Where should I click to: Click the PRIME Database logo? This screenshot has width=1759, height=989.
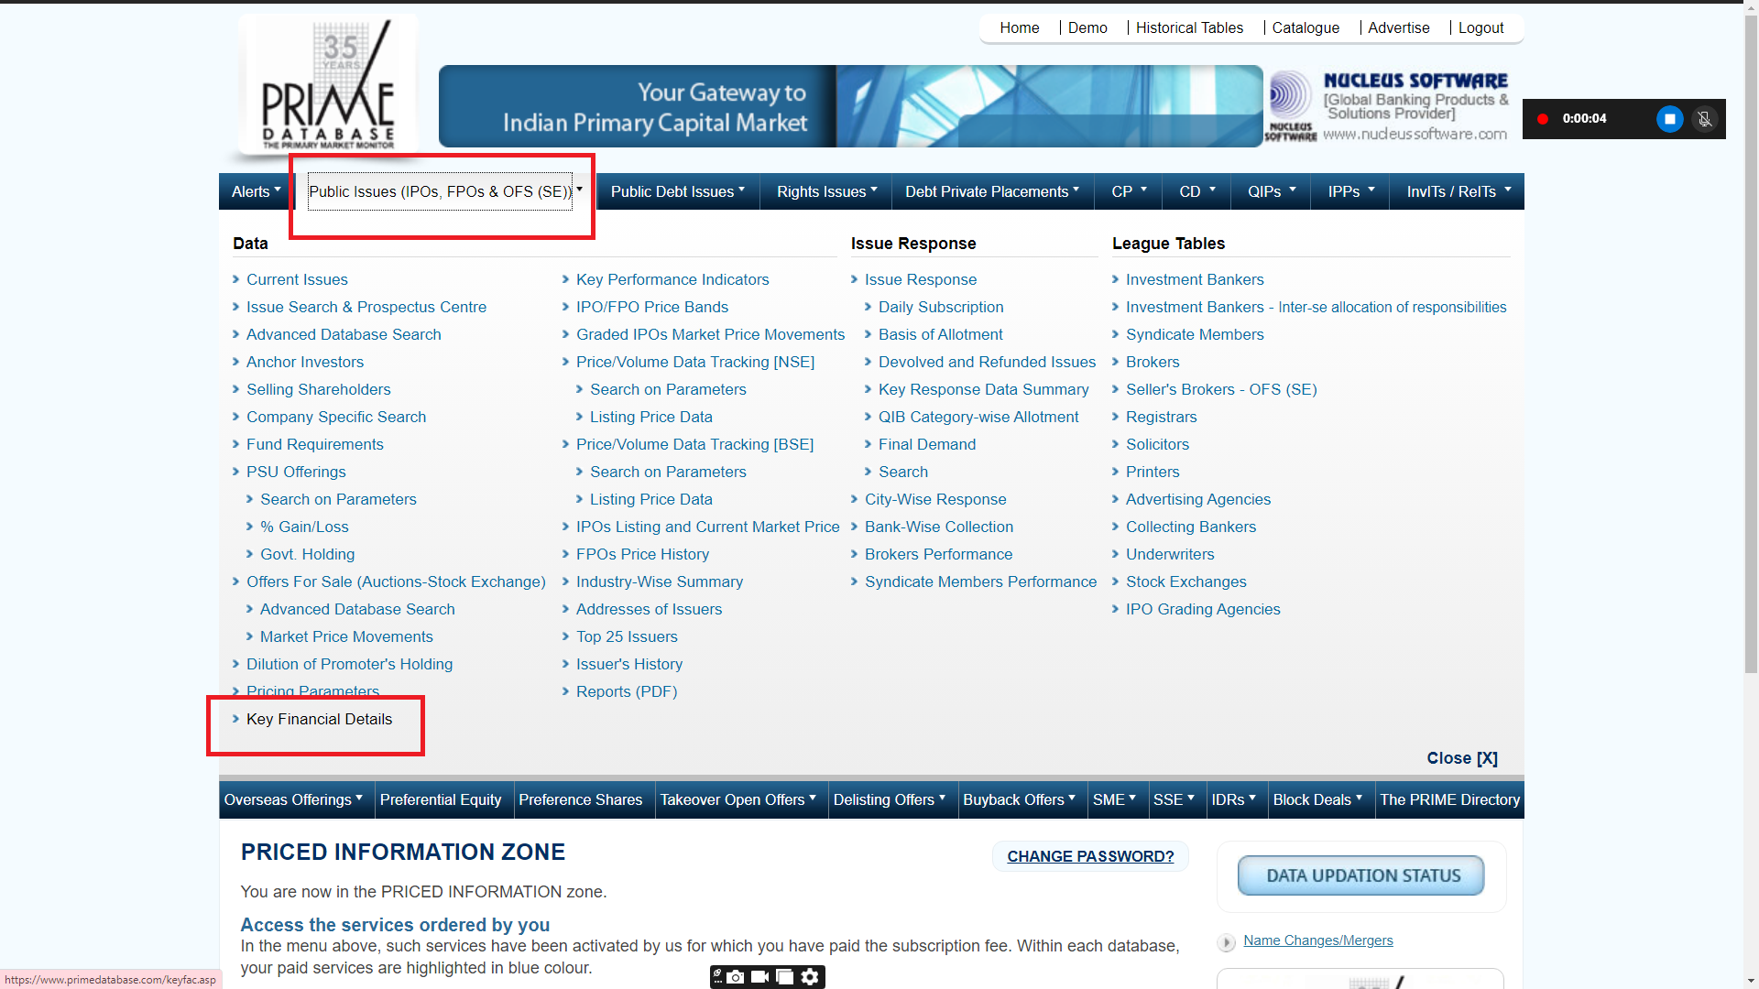[x=328, y=85]
